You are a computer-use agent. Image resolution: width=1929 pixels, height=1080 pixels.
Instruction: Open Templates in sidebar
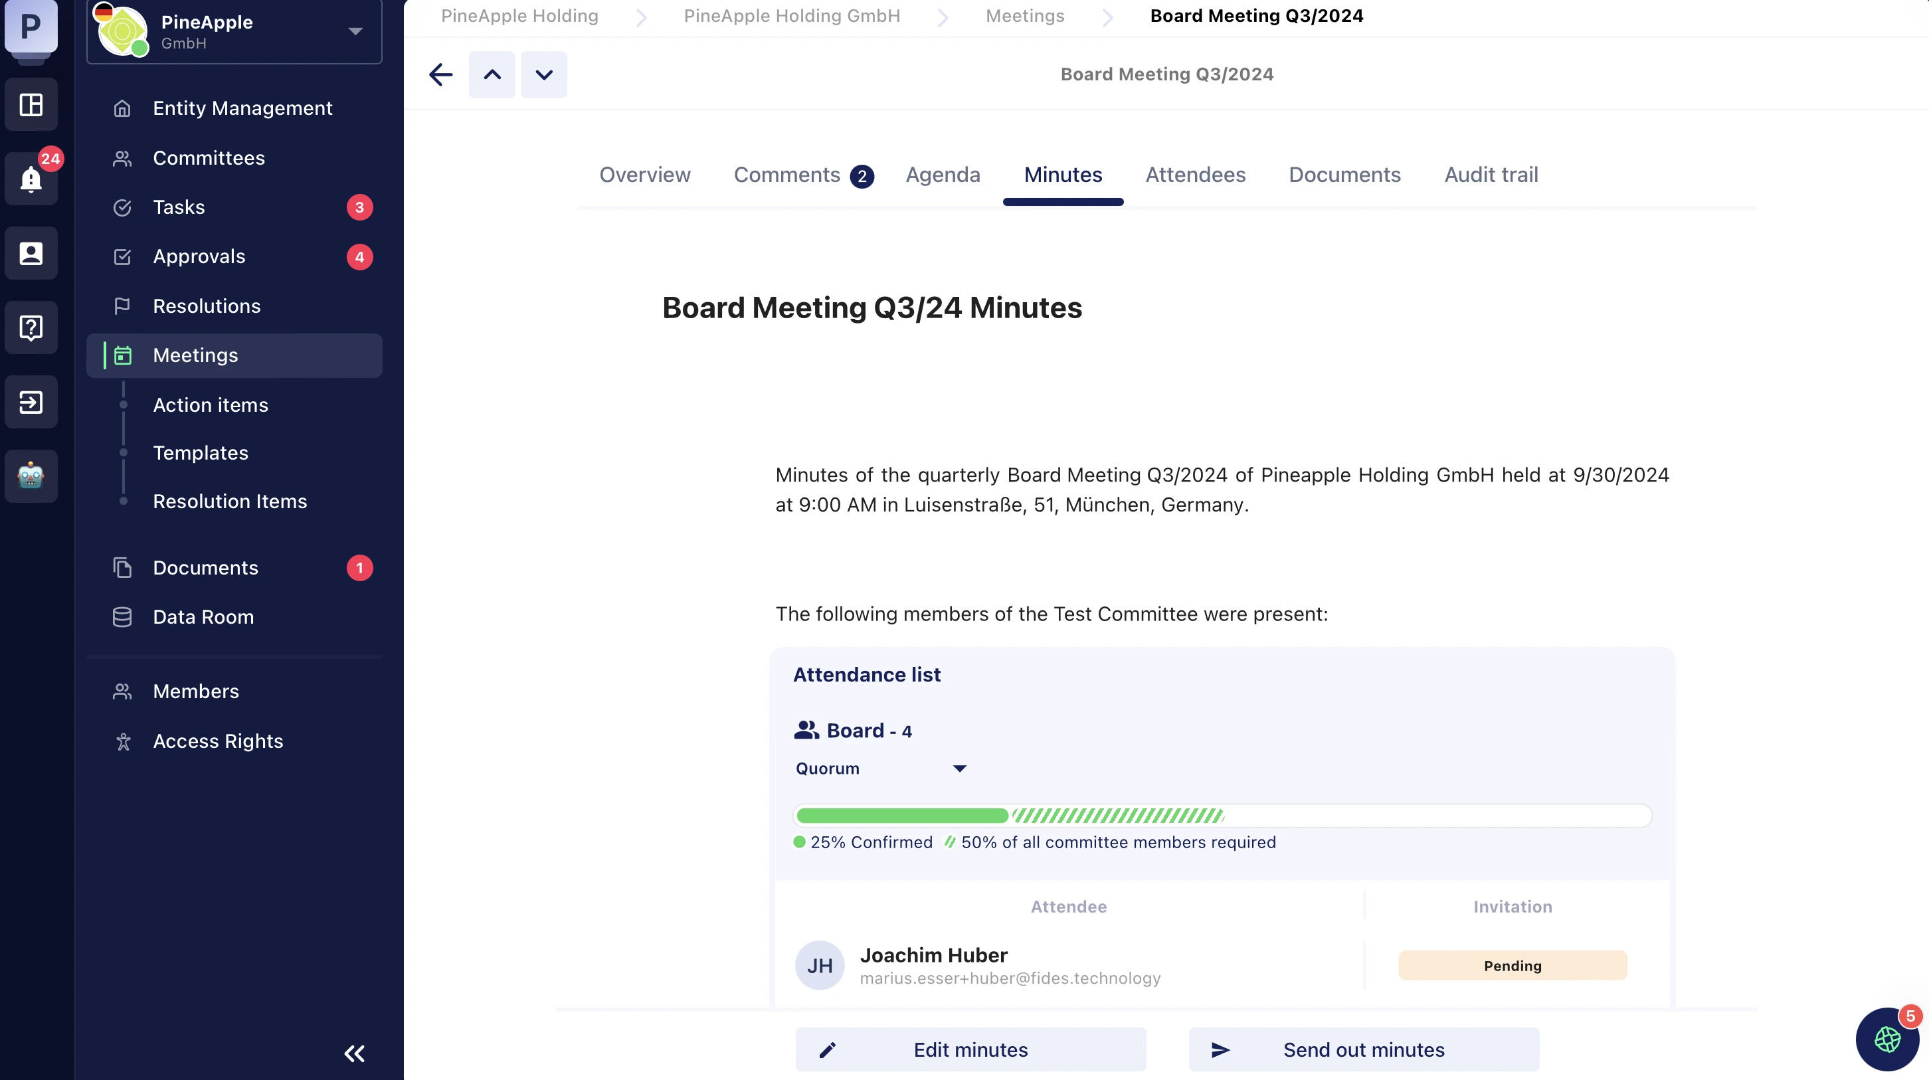[x=201, y=453]
